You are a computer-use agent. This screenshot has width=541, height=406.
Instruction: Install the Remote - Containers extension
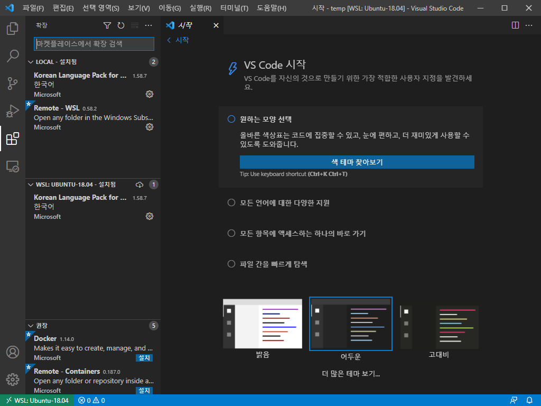tap(144, 391)
